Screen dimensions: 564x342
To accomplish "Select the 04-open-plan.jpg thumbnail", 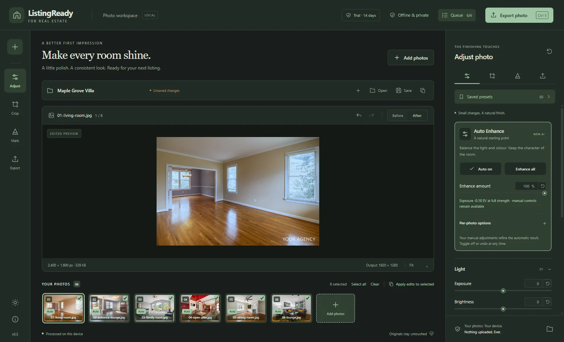I will (x=200, y=308).
